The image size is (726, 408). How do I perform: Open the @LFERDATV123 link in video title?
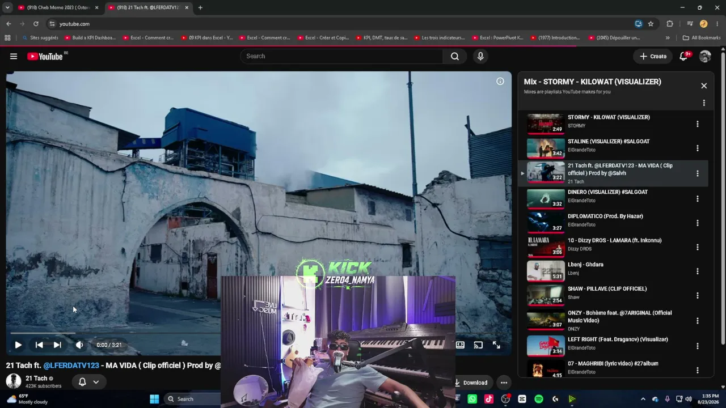point(71,365)
